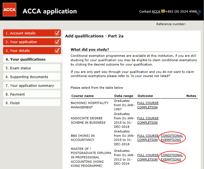Click the email envelope icon in header

(163, 11)
